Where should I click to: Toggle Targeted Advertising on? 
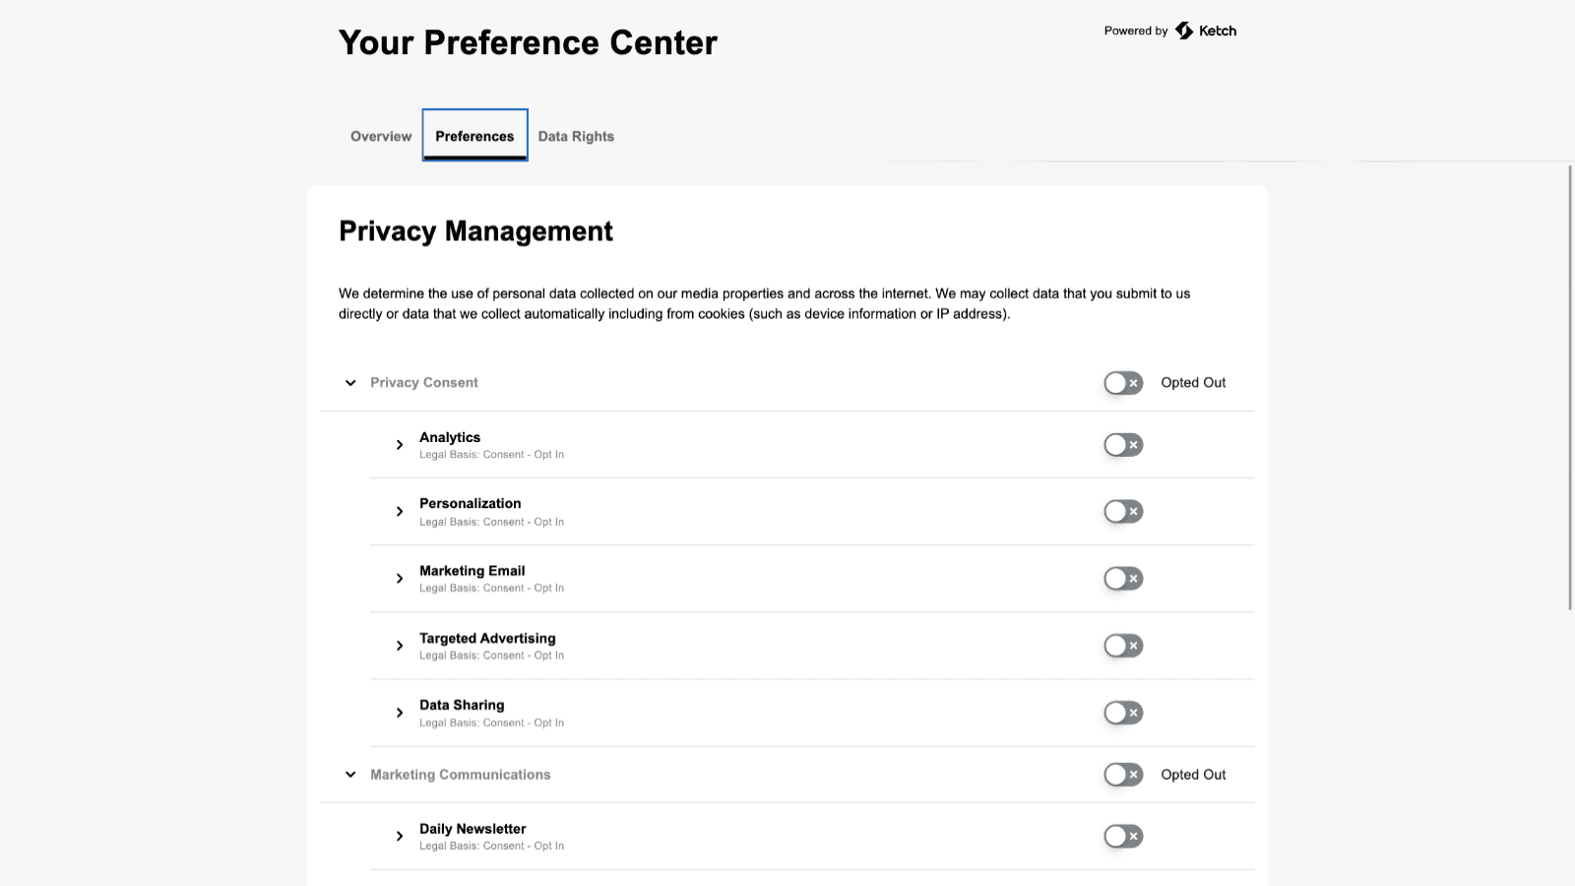(x=1122, y=645)
